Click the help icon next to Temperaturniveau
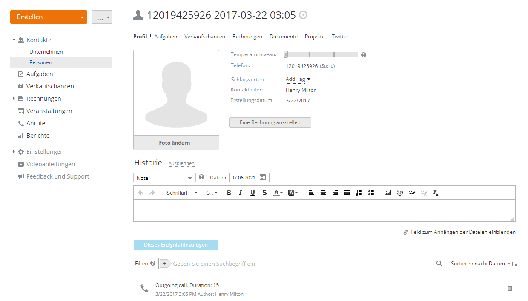This screenshot has height=301, width=528. [364, 55]
